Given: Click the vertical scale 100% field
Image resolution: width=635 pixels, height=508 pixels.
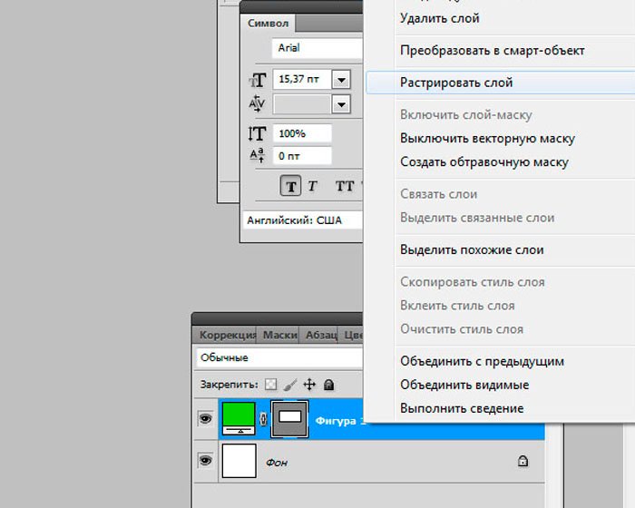Looking at the screenshot, I should click(x=302, y=133).
